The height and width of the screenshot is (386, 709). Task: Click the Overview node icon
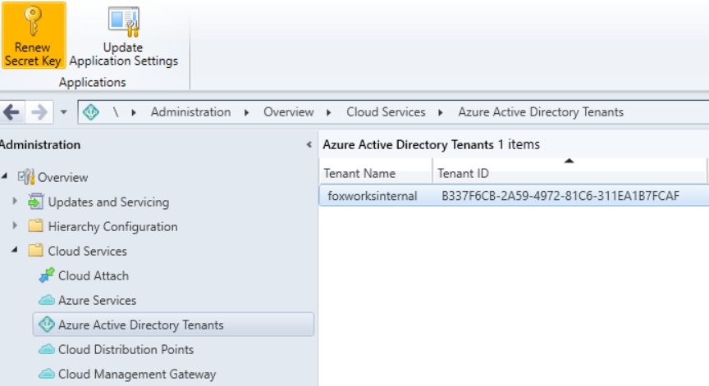(26, 177)
